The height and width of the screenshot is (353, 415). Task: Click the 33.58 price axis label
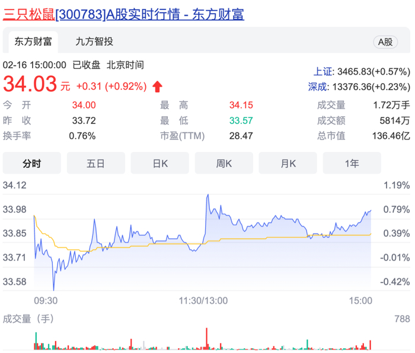[15, 282]
